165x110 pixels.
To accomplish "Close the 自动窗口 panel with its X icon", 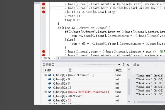I will point(128,65).
